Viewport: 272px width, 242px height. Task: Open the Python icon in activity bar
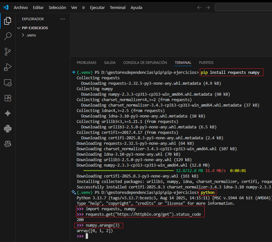(7, 129)
